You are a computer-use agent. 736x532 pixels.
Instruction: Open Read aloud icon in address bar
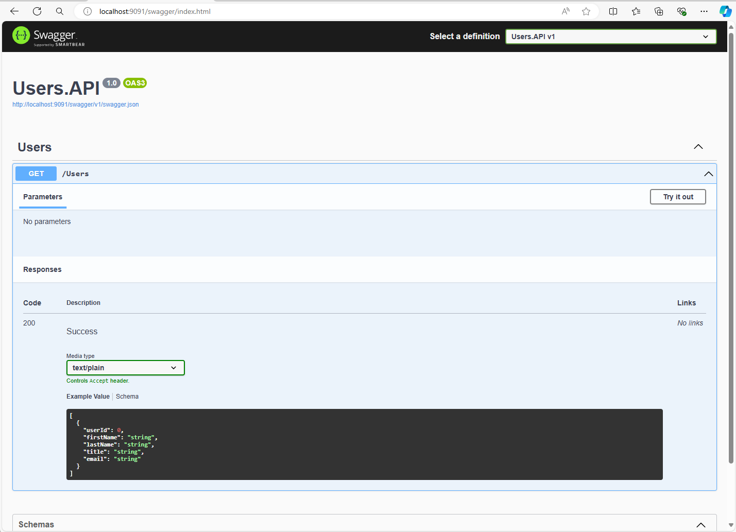tap(566, 11)
